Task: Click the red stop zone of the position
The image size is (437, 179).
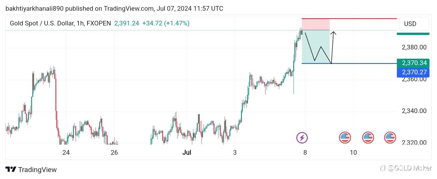Action: 315,24
